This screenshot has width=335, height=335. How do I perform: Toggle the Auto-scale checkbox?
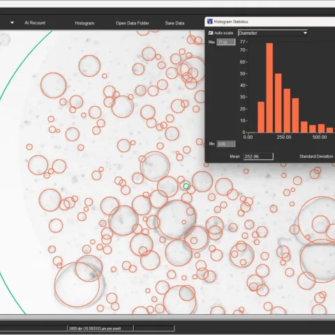point(211,33)
